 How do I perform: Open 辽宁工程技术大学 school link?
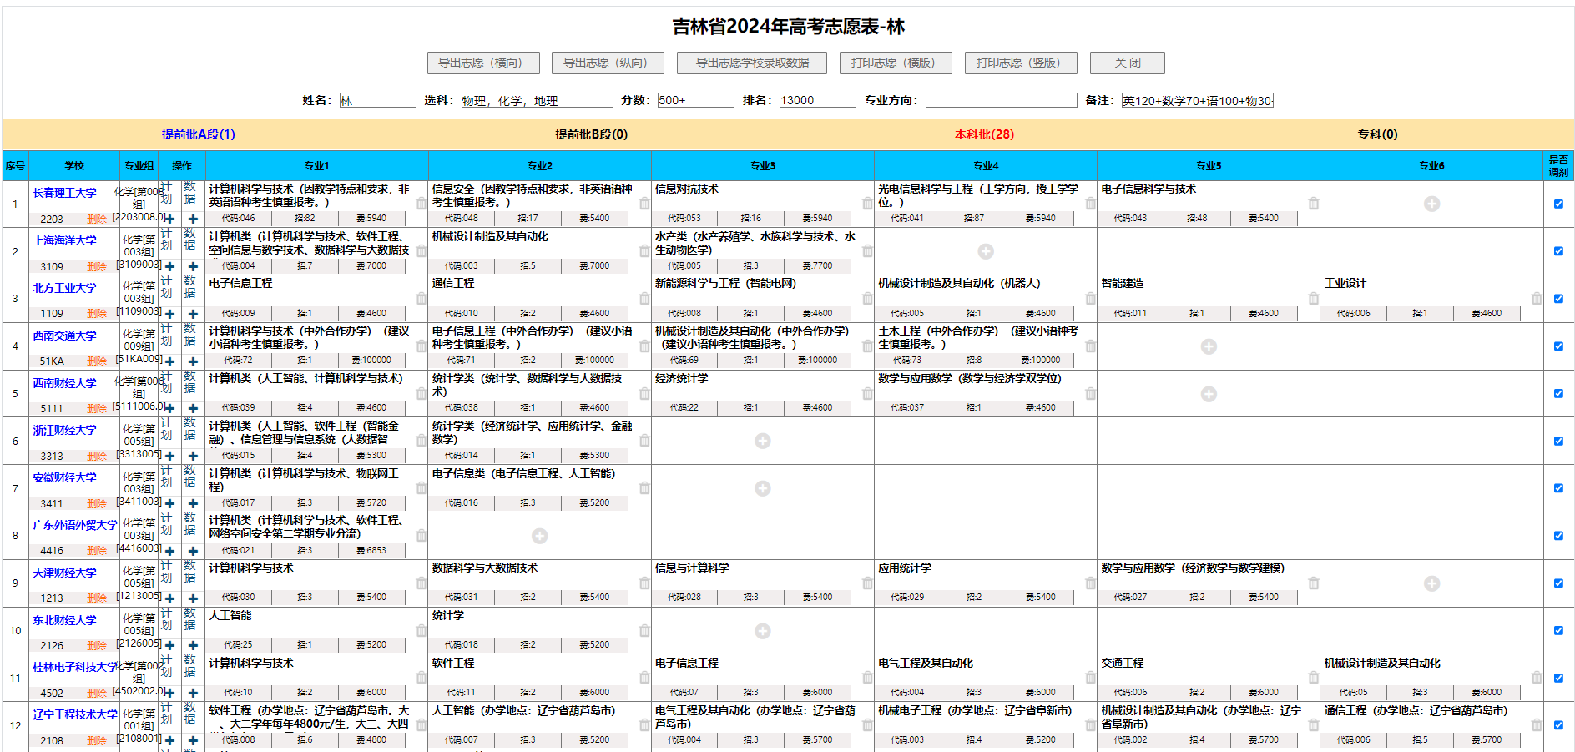75,714
